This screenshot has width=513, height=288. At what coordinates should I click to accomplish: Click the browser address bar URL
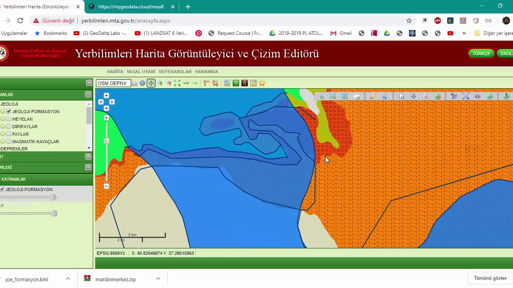126,20
